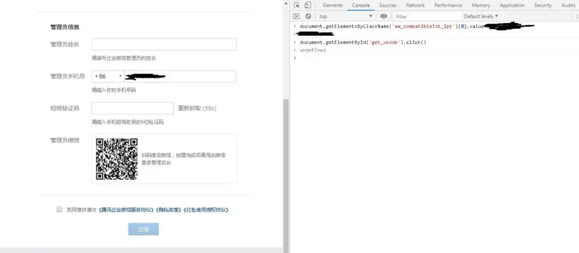Focus the 管理员姓名 input field

coord(164,44)
